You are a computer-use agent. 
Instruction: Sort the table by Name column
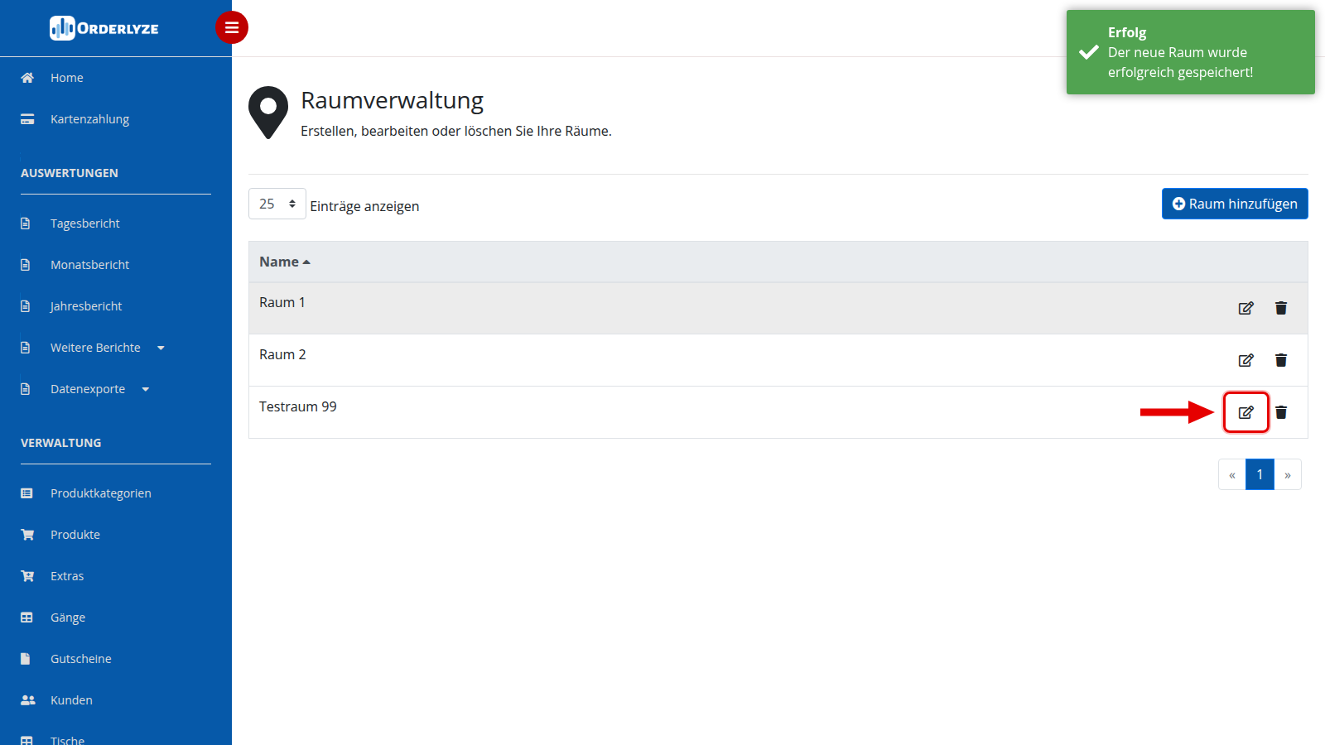click(284, 262)
